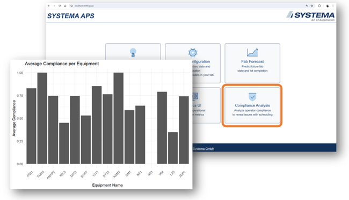Bookmark this page with the star icon
Screen dimensions: 349x200
312,6
